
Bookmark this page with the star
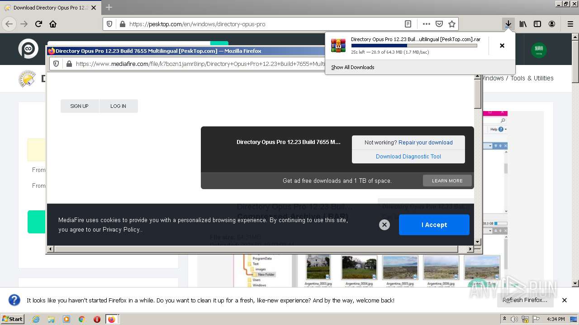[x=451, y=24]
